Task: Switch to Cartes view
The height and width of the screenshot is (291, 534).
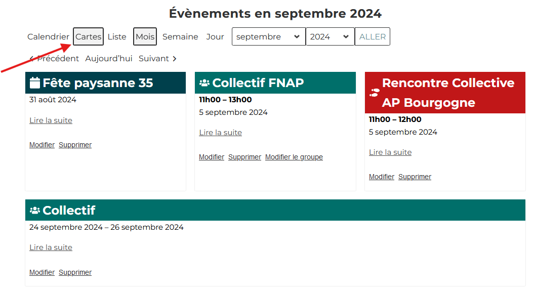Action: click(x=88, y=36)
